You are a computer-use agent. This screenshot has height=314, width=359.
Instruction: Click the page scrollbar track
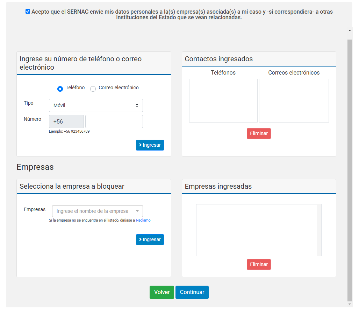pos(349,175)
